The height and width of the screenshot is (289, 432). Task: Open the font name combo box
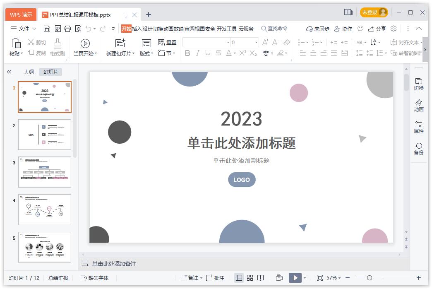pyautogui.click(x=206, y=42)
